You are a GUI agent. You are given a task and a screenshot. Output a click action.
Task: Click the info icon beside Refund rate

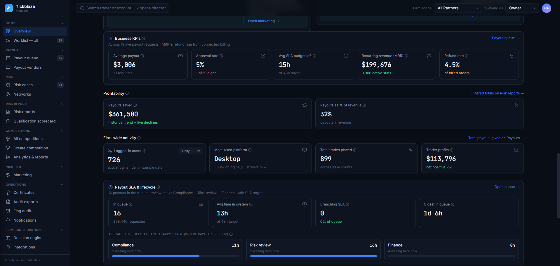pos(467,56)
